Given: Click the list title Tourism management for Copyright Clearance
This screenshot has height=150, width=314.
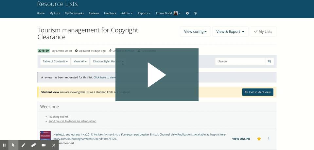Looking at the screenshot, I should 88,33.
